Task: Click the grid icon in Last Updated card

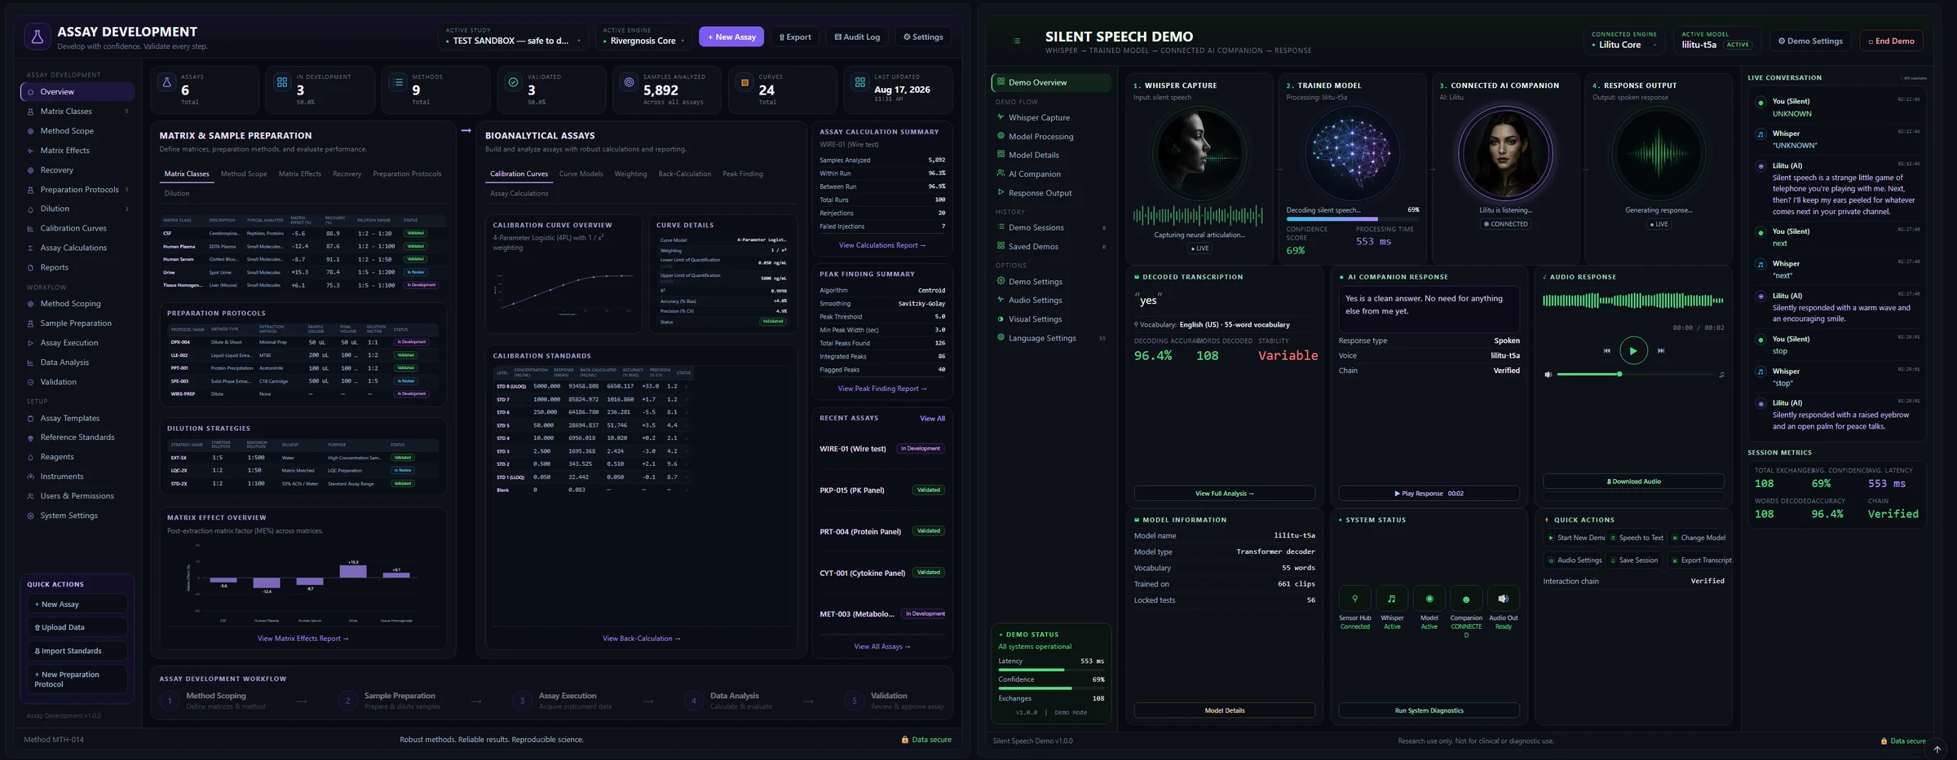Action: 860,82
